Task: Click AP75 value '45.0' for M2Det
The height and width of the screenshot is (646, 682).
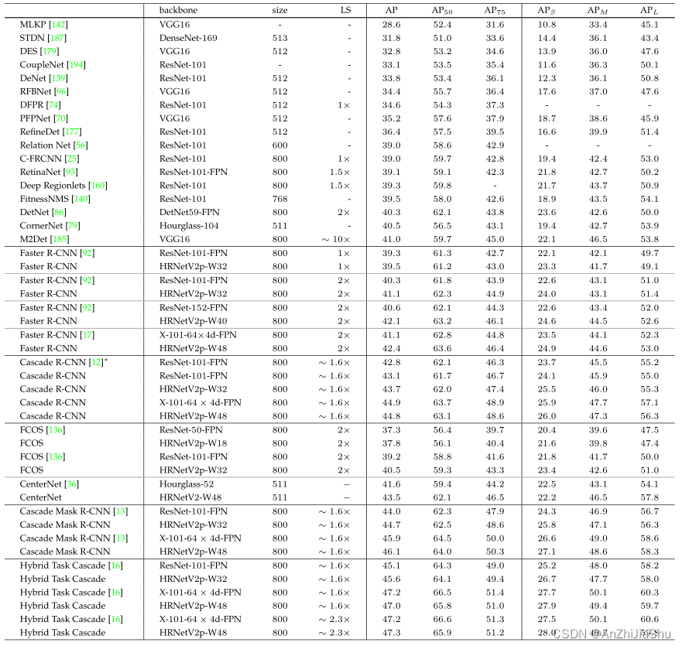Action: [495, 240]
